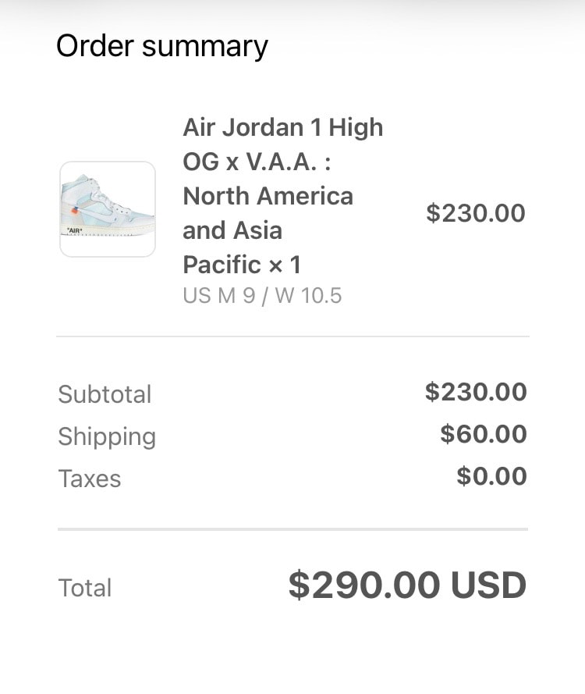This screenshot has width=585, height=694.
Task: Click the sneaker product thumbnail
Action: pos(108,209)
